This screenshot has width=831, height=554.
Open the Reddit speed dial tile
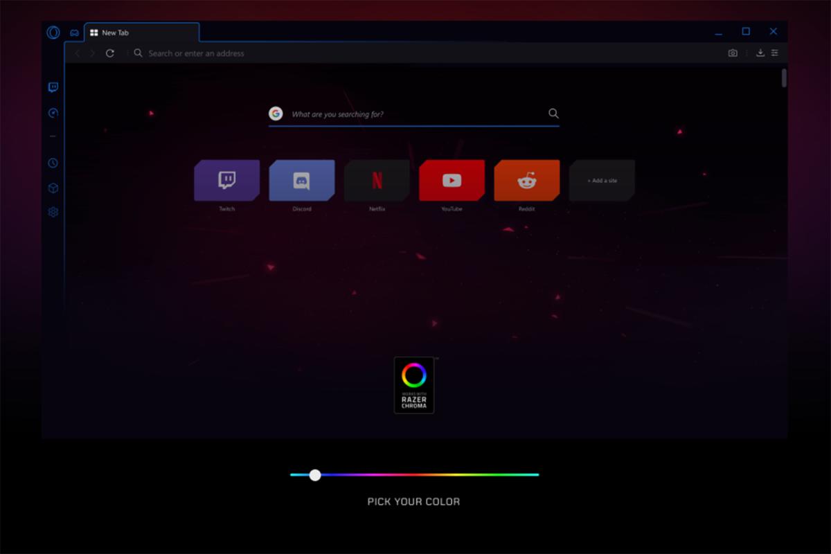[527, 181]
